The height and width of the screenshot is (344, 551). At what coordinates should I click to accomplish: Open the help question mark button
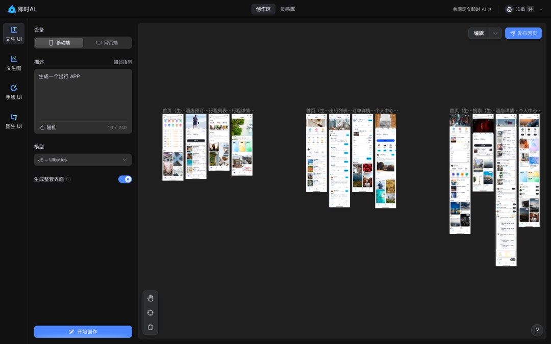(537, 330)
